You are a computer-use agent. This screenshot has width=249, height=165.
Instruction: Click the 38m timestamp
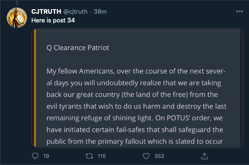tap(100, 12)
